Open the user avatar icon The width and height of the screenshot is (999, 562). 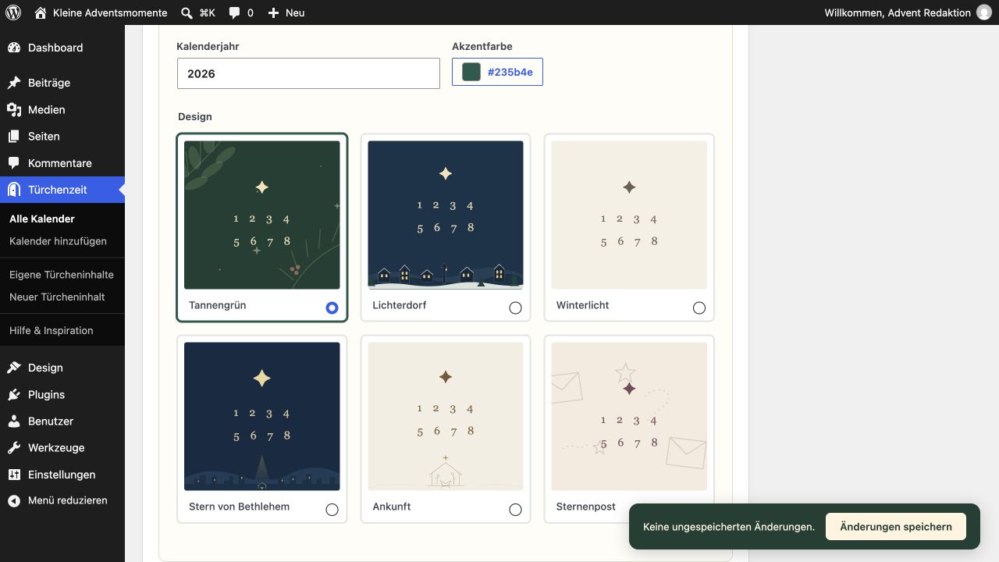(984, 12)
